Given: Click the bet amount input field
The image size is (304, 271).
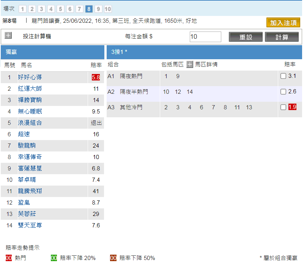Looking at the screenshot, I should pos(205,37).
